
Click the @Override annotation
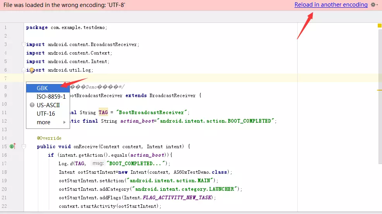49,138
